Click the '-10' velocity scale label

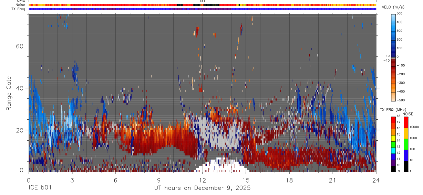(x=386, y=60)
